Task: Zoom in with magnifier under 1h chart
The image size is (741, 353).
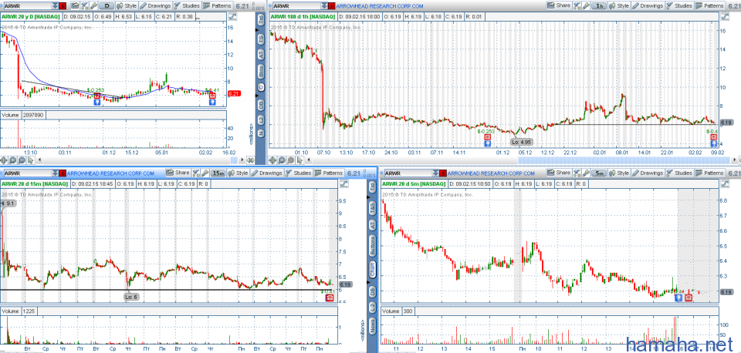Action: click(x=281, y=160)
